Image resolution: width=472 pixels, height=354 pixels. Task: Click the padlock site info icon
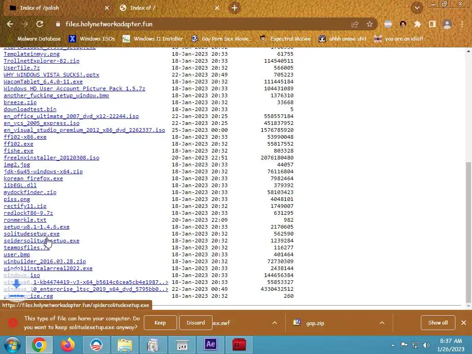pos(58,24)
